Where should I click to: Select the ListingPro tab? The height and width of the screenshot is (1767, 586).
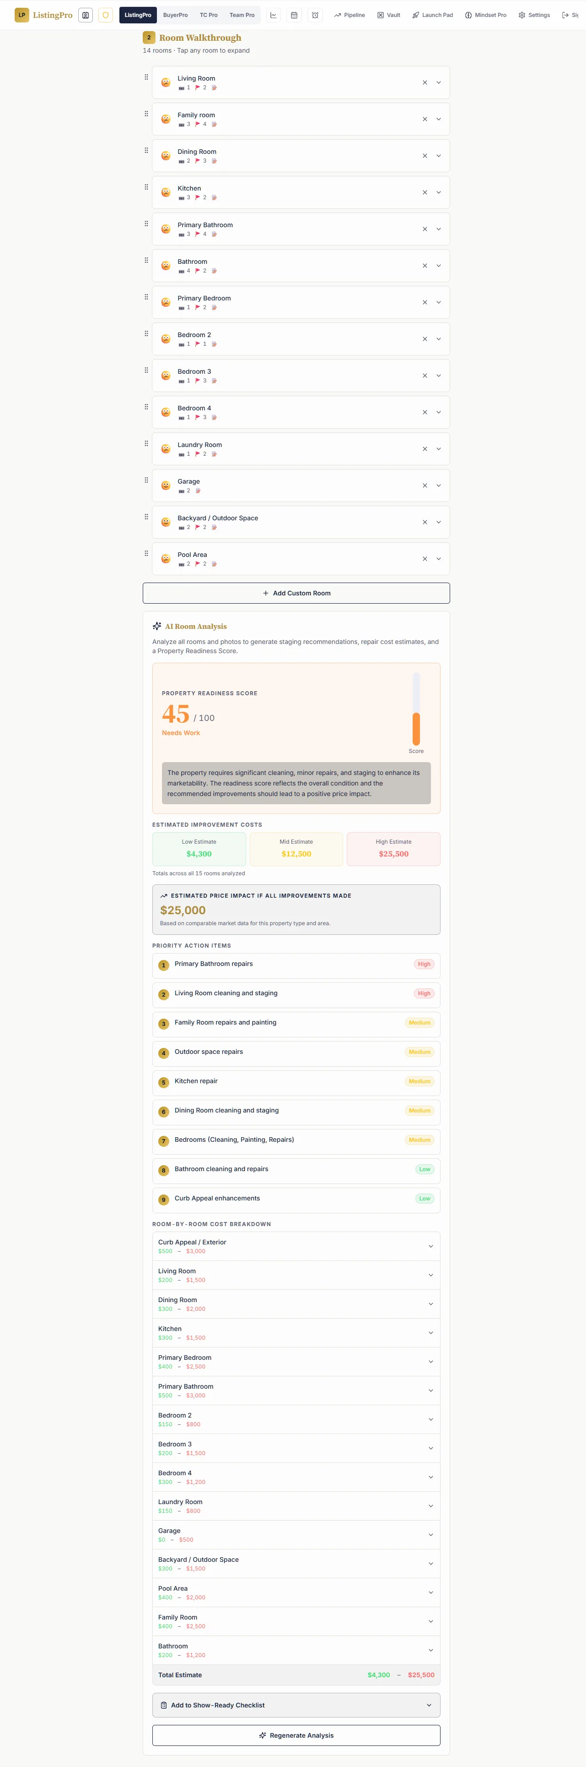coord(138,15)
